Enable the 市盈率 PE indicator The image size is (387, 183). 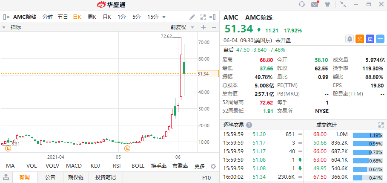tap(180, 166)
